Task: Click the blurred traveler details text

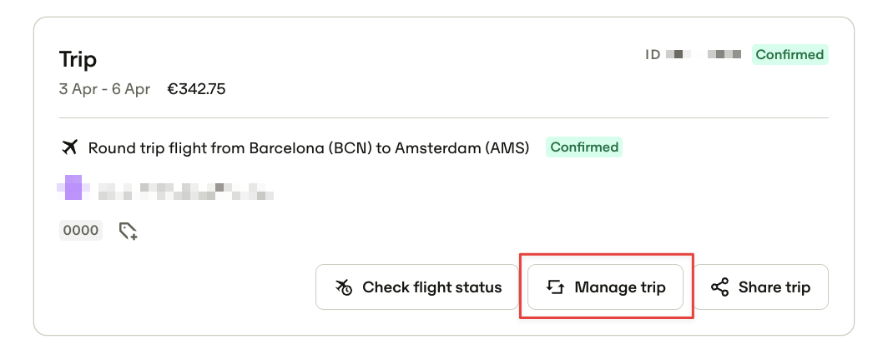Action: point(185,191)
